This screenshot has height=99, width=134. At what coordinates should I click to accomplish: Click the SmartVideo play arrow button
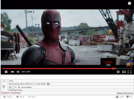(4, 86)
